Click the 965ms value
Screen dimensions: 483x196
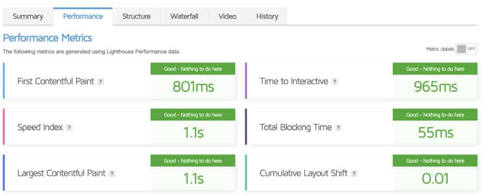click(435, 87)
